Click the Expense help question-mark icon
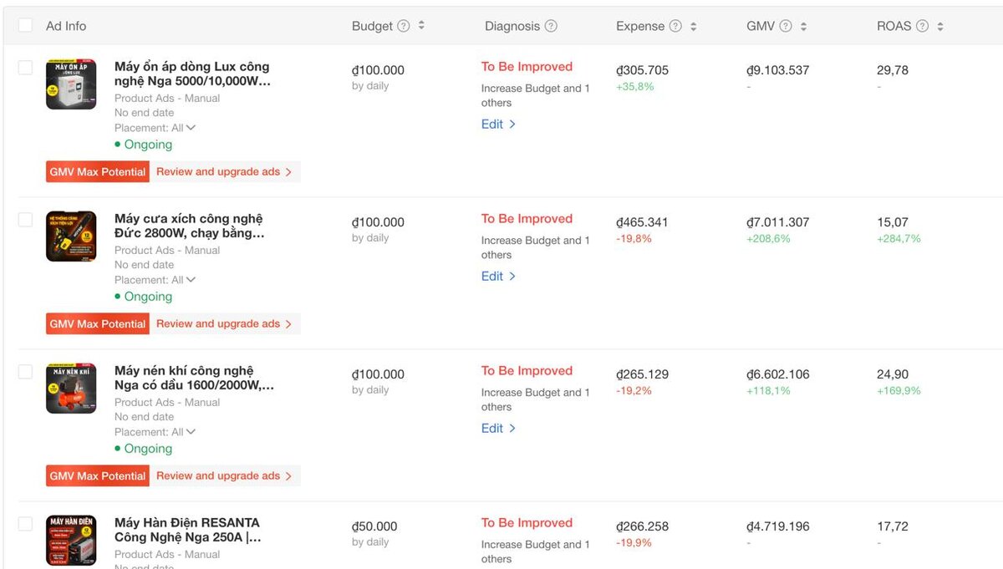 coord(675,26)
